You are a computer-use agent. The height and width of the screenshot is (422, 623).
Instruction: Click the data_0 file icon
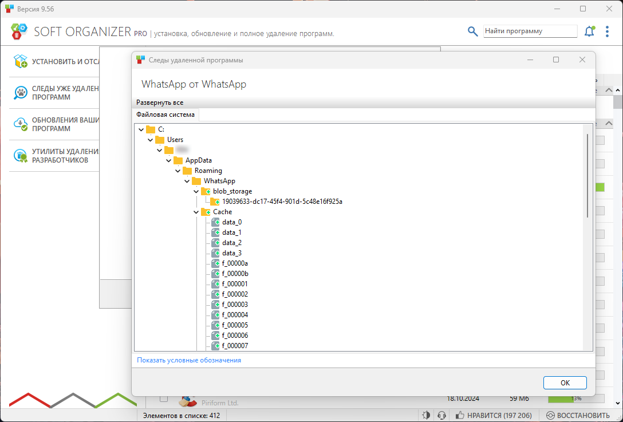(x=215, y=222)
